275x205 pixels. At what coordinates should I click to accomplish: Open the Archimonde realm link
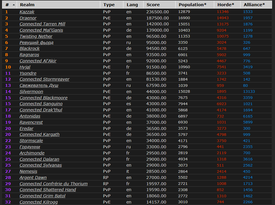pyautogui.click(x=32, y=153)
